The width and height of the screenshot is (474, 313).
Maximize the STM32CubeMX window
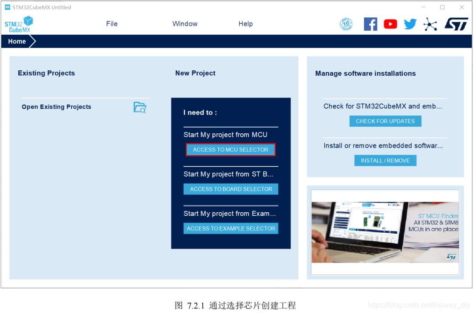coord(442,7)
